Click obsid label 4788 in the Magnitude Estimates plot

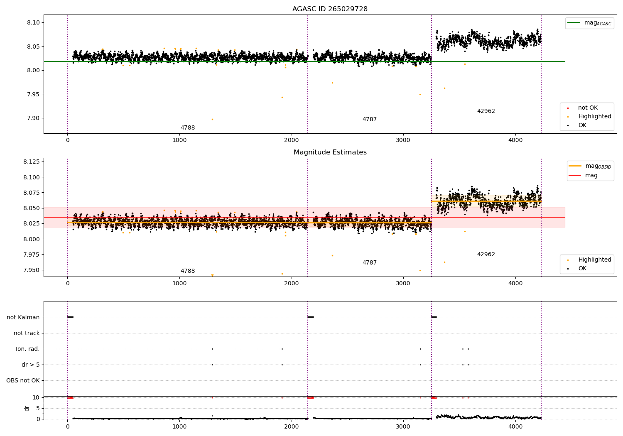click(188, 271)
